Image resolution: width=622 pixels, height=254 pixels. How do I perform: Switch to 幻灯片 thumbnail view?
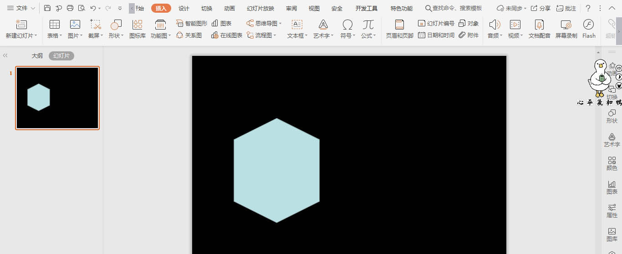[x=61, y=55]
